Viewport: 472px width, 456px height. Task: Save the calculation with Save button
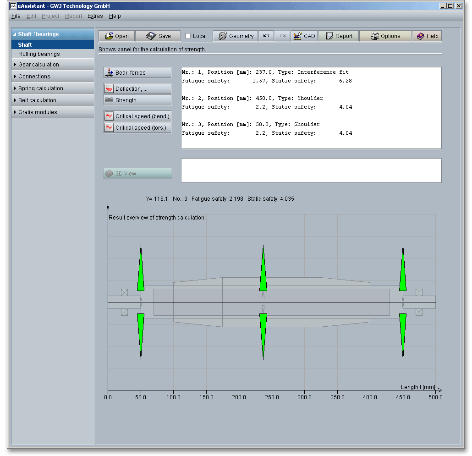pyautogui.click(x=159, y=36)
